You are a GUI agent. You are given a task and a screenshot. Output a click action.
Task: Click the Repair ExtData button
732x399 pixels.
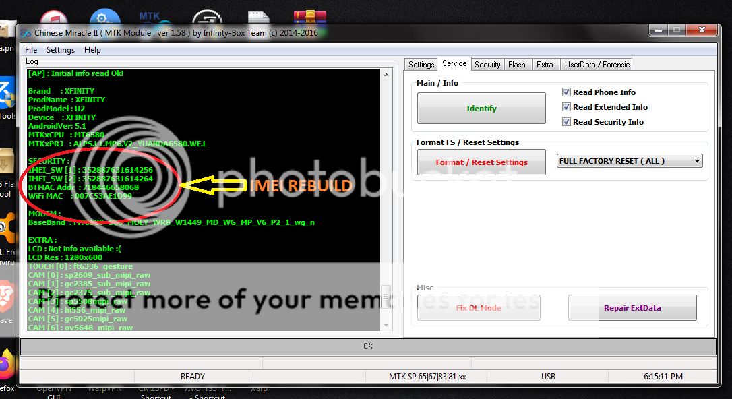pos(632,308)
